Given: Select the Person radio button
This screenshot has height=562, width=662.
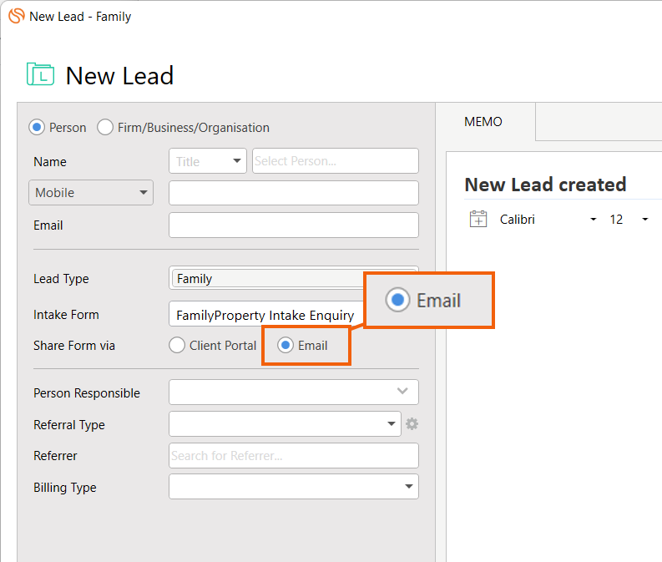Looking at the screenshot, I should (x=37, y=127).
